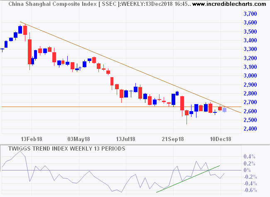Image resolution: width=270 pixels, height=197 pixels.
Task: Click the 10Dec18 date axis label
Action: tap(221, 139)
